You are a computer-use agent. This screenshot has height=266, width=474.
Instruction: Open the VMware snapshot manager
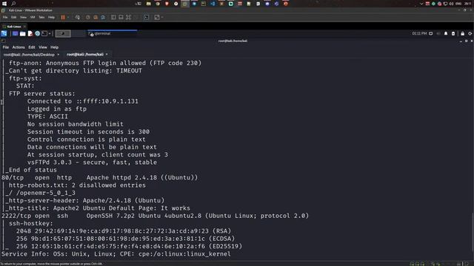103,18
